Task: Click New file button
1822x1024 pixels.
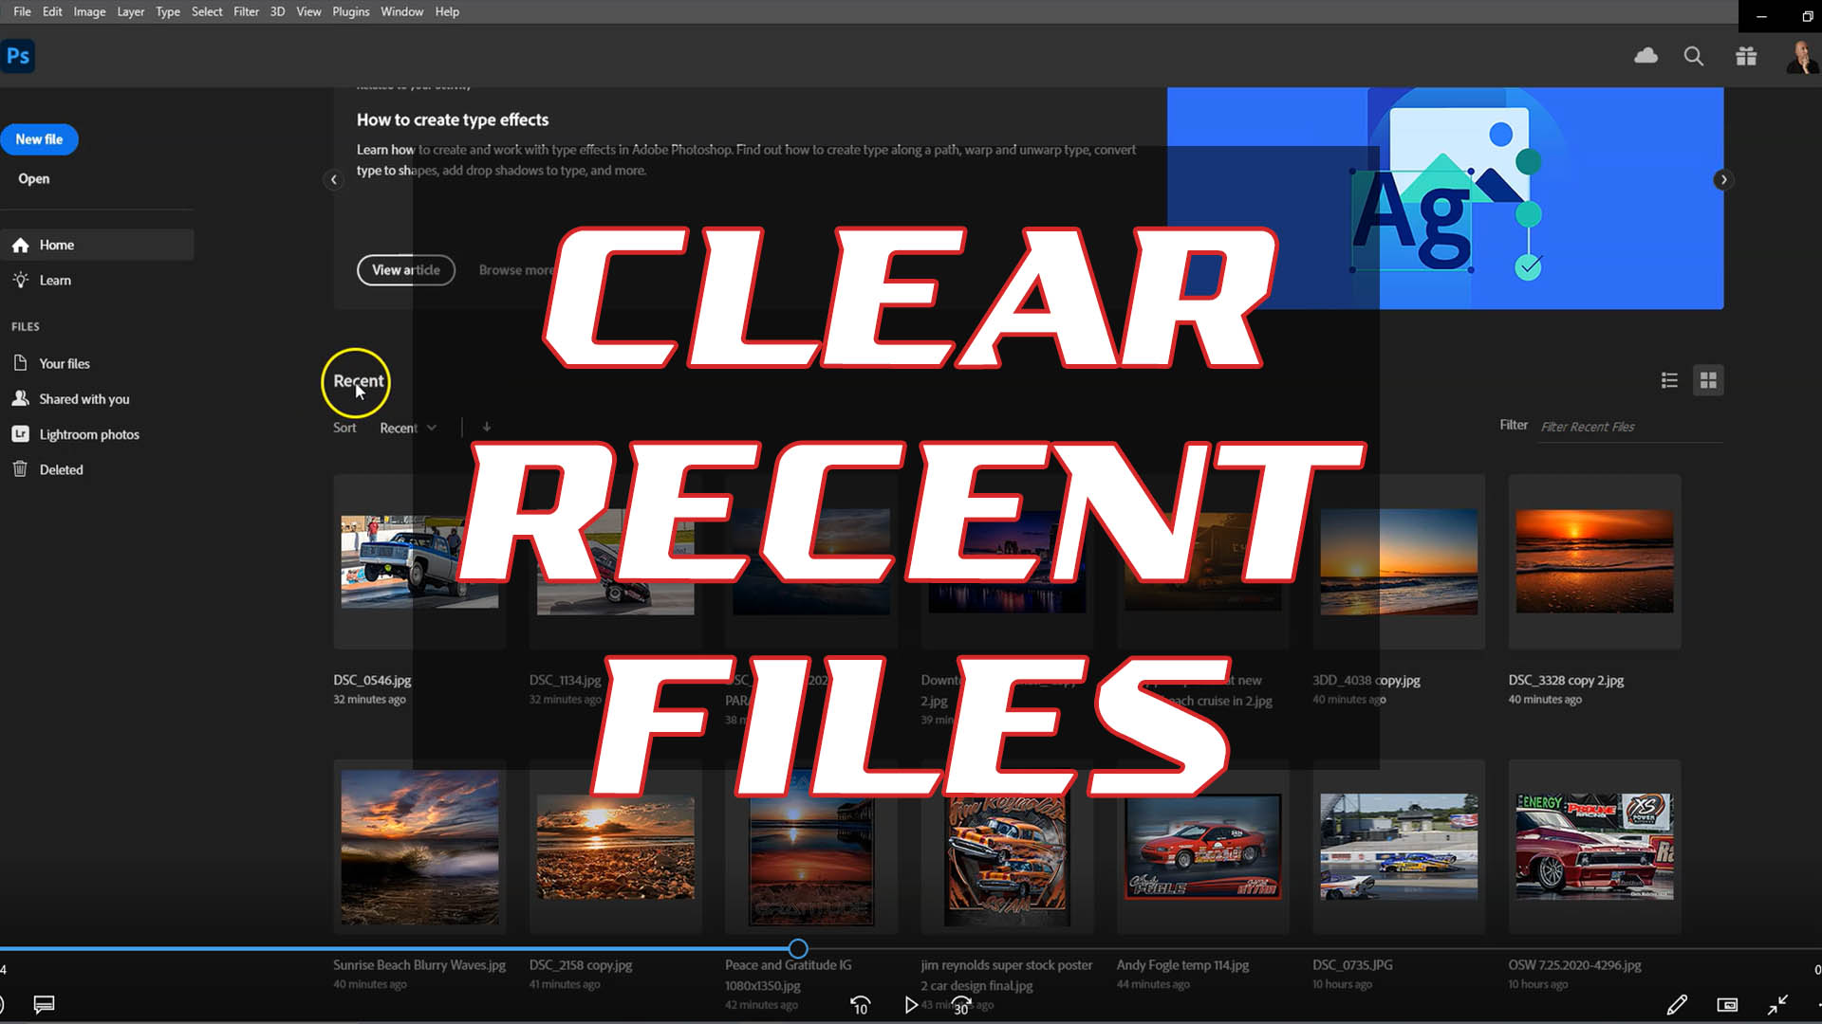Action: [39, 138]
